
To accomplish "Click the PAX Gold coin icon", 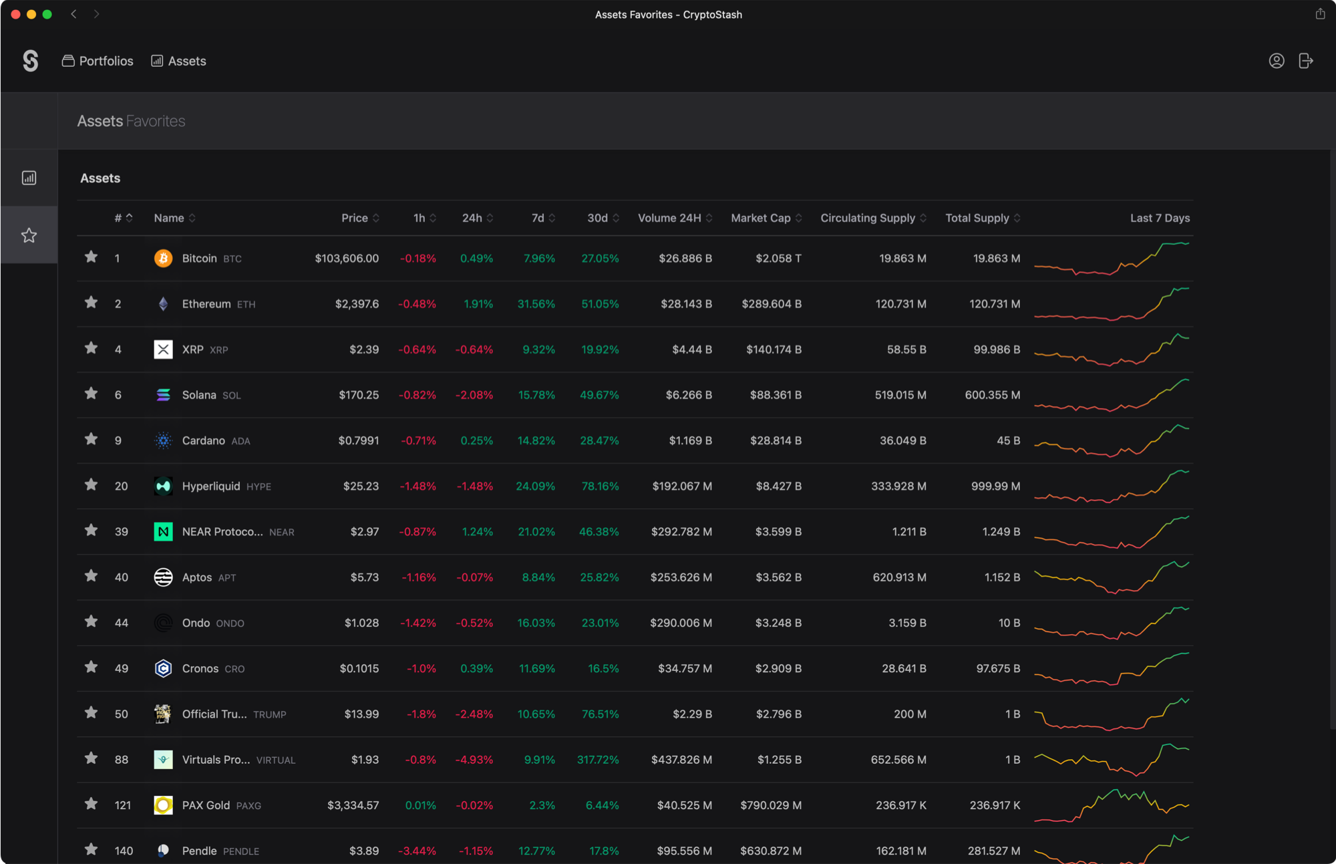I will click(163, 805).
